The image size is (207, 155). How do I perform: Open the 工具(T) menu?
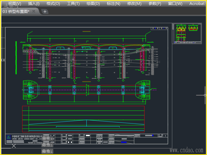[73, 4]
